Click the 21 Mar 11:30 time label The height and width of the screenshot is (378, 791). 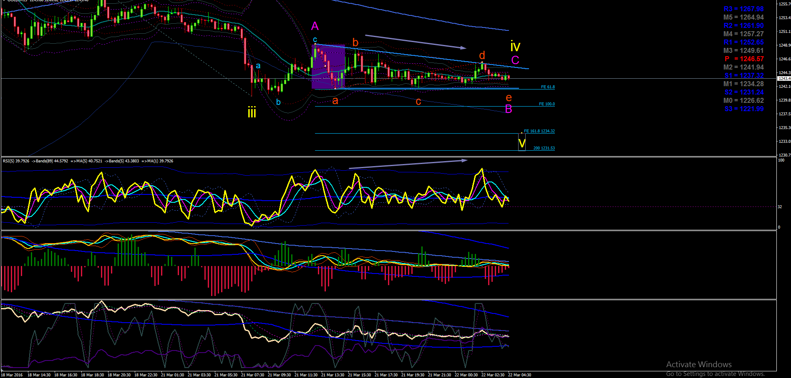(306, 375)
